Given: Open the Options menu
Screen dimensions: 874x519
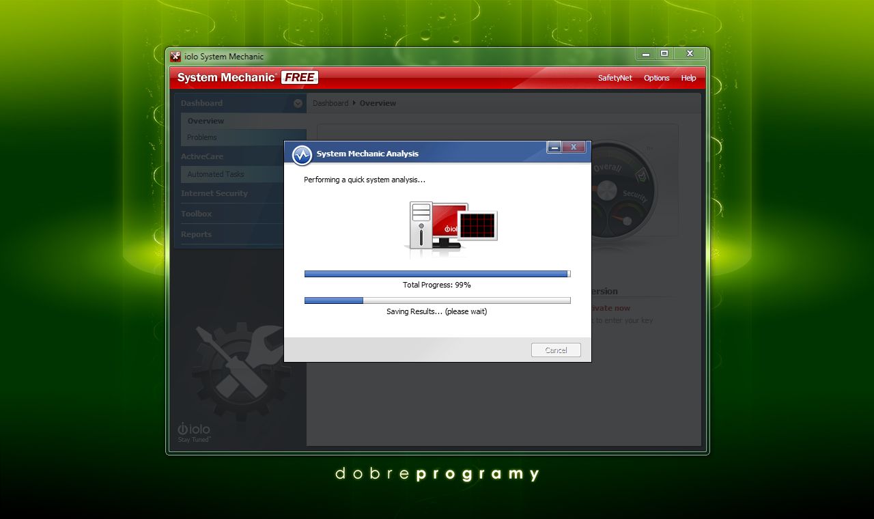Looking at the screenshot, I should click(657, 78).
